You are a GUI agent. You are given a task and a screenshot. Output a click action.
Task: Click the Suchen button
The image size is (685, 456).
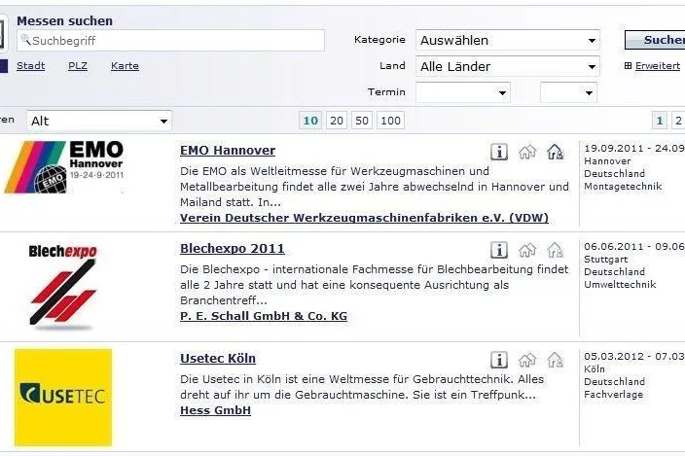(x=655, y=40)
